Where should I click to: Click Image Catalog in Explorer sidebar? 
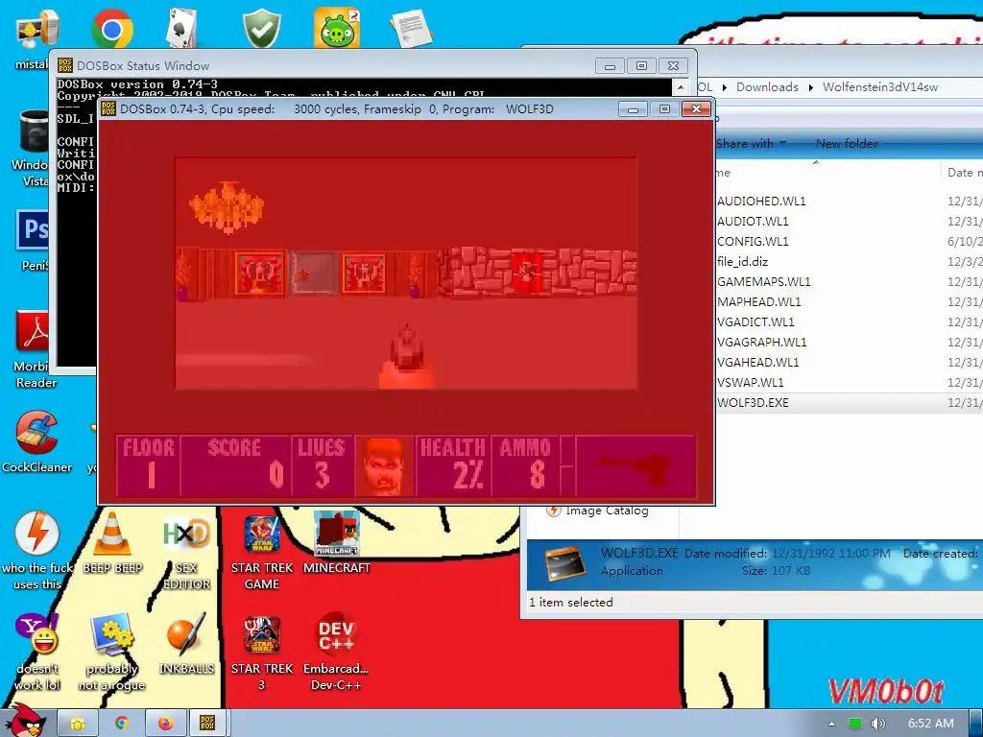tap(607, 511)
